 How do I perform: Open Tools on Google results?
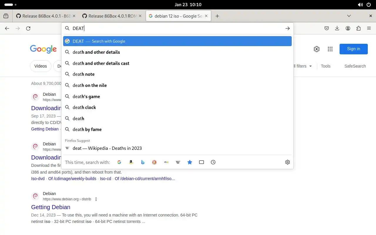click(325, 66)
